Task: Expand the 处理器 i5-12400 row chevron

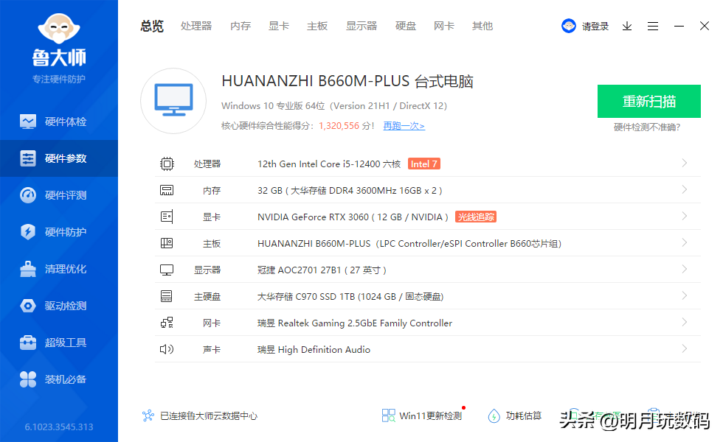Action: [685, 163]
